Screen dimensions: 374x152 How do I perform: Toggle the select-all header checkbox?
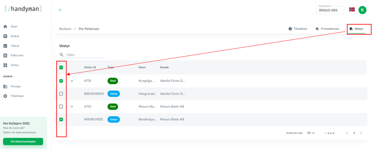click(61, 68)
